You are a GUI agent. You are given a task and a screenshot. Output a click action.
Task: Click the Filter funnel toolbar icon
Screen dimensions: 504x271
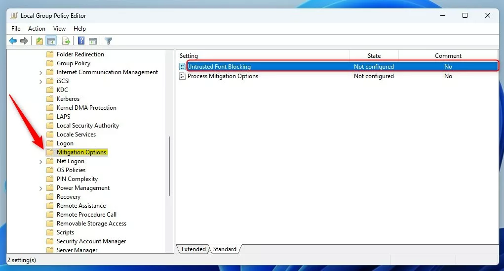pyautogui.click(x=108, y=41)
